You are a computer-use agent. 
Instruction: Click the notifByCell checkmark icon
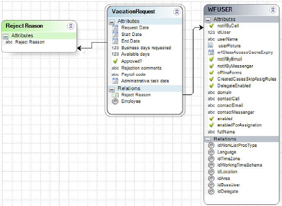click(x=211, y=26)
